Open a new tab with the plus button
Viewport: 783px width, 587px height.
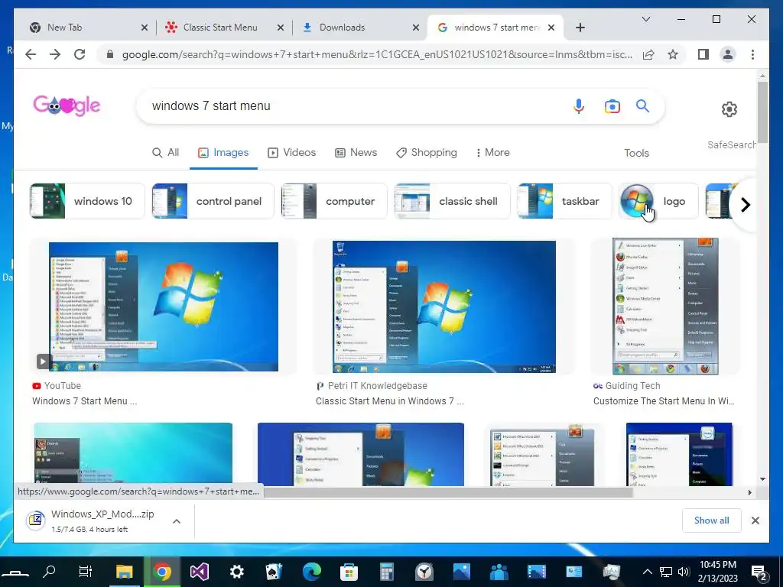[580, 28]
